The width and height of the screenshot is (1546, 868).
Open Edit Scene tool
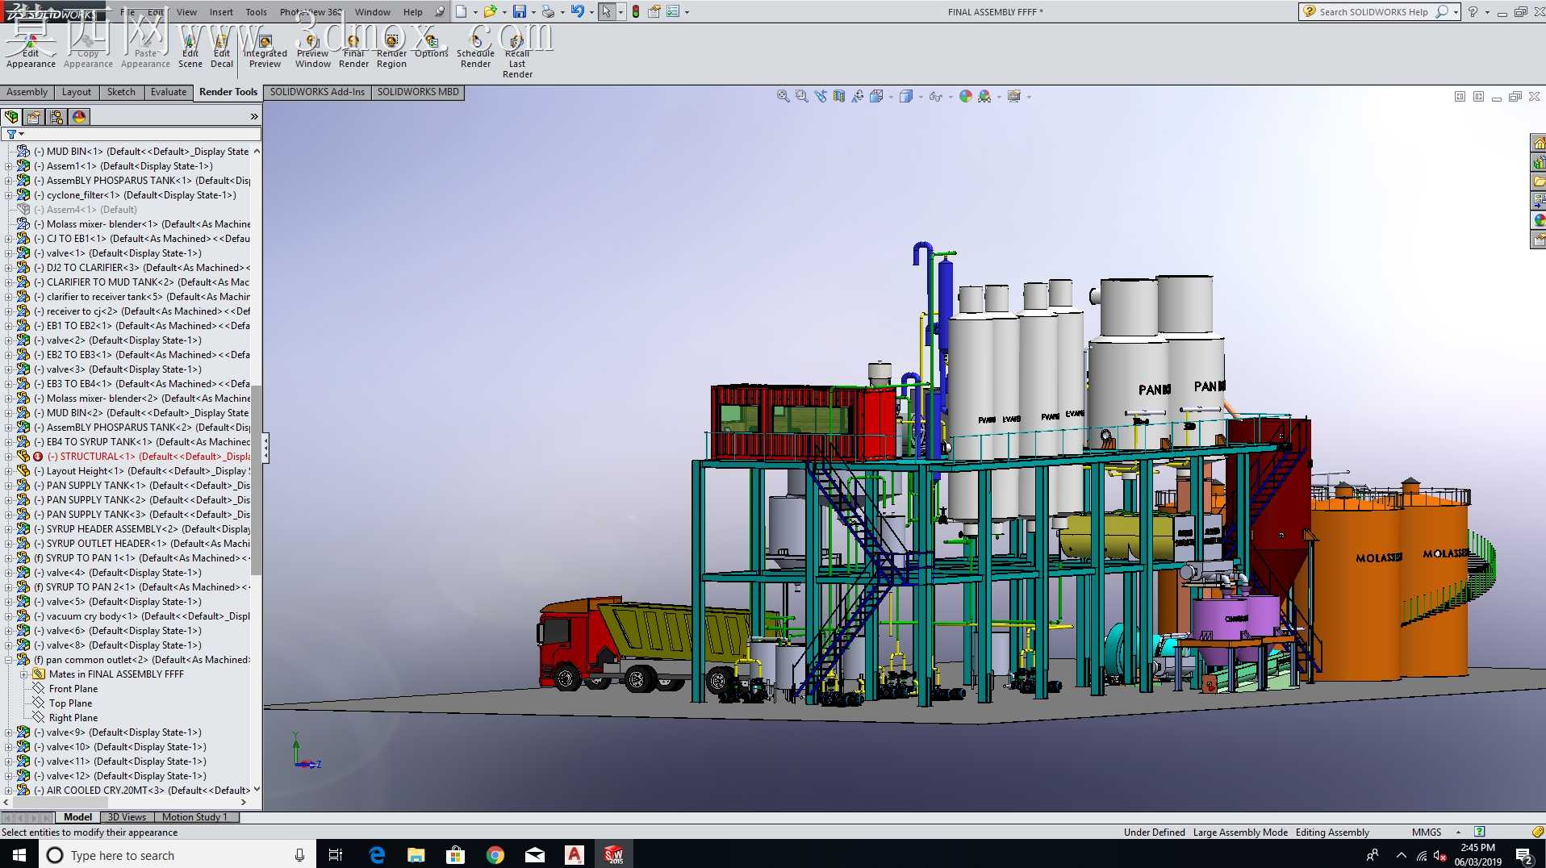190,52
